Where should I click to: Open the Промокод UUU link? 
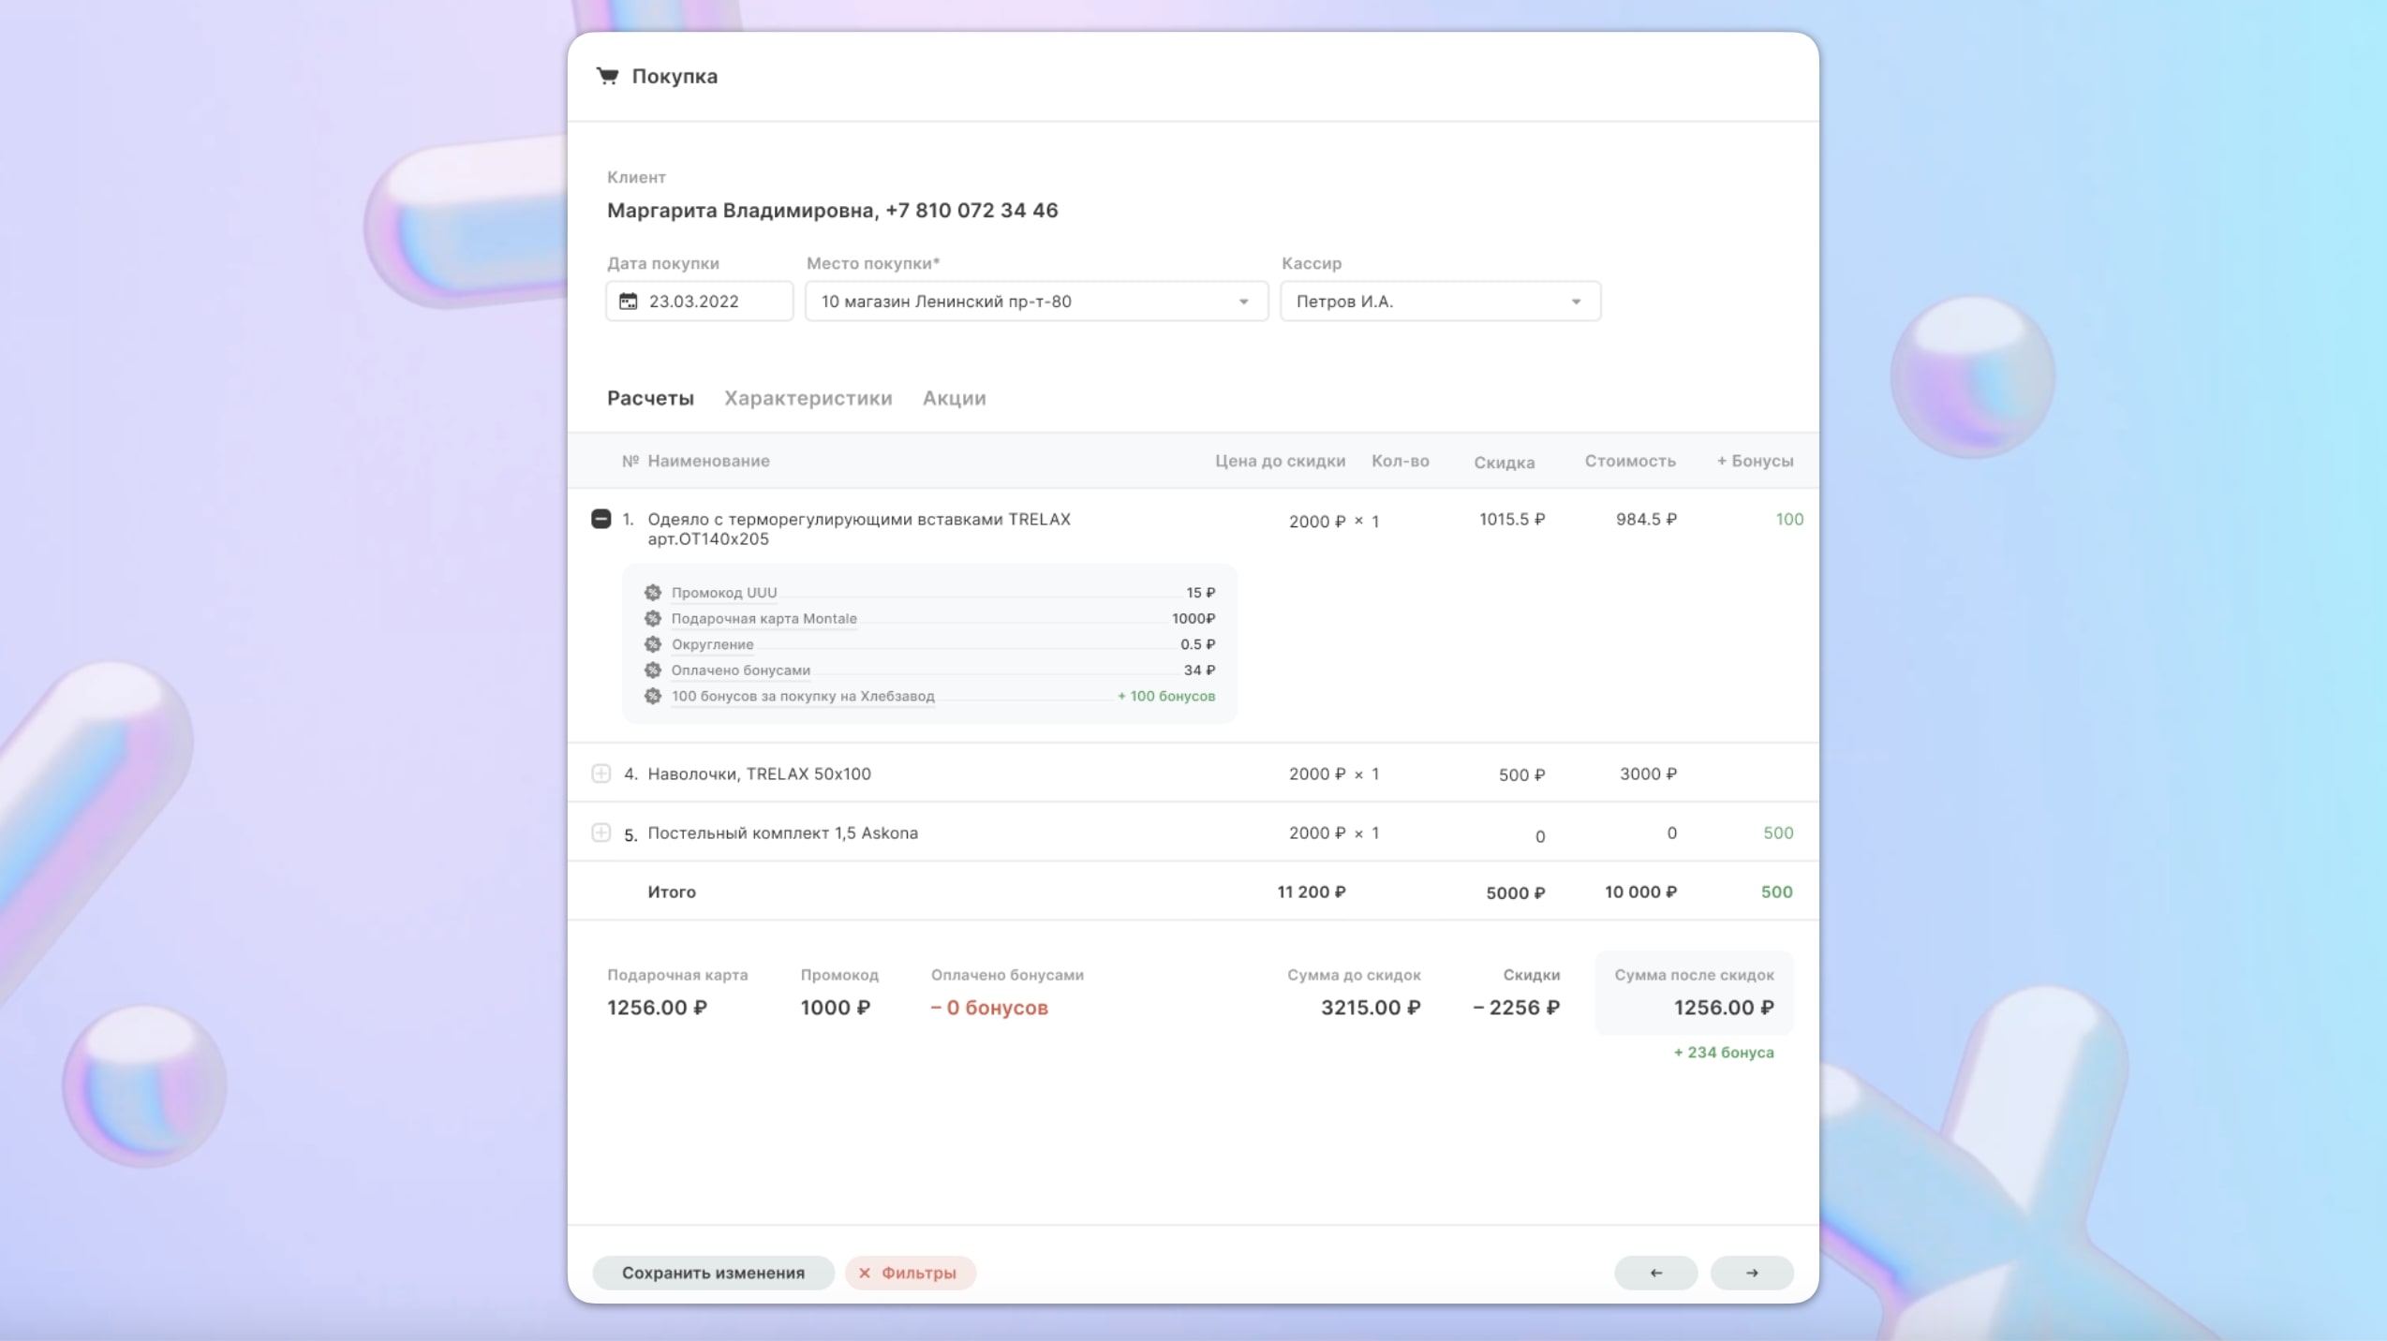coord(723,593)
